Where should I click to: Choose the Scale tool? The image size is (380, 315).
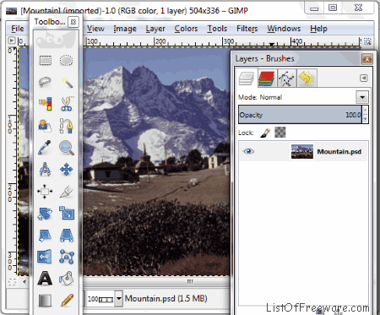coord(67,213)
